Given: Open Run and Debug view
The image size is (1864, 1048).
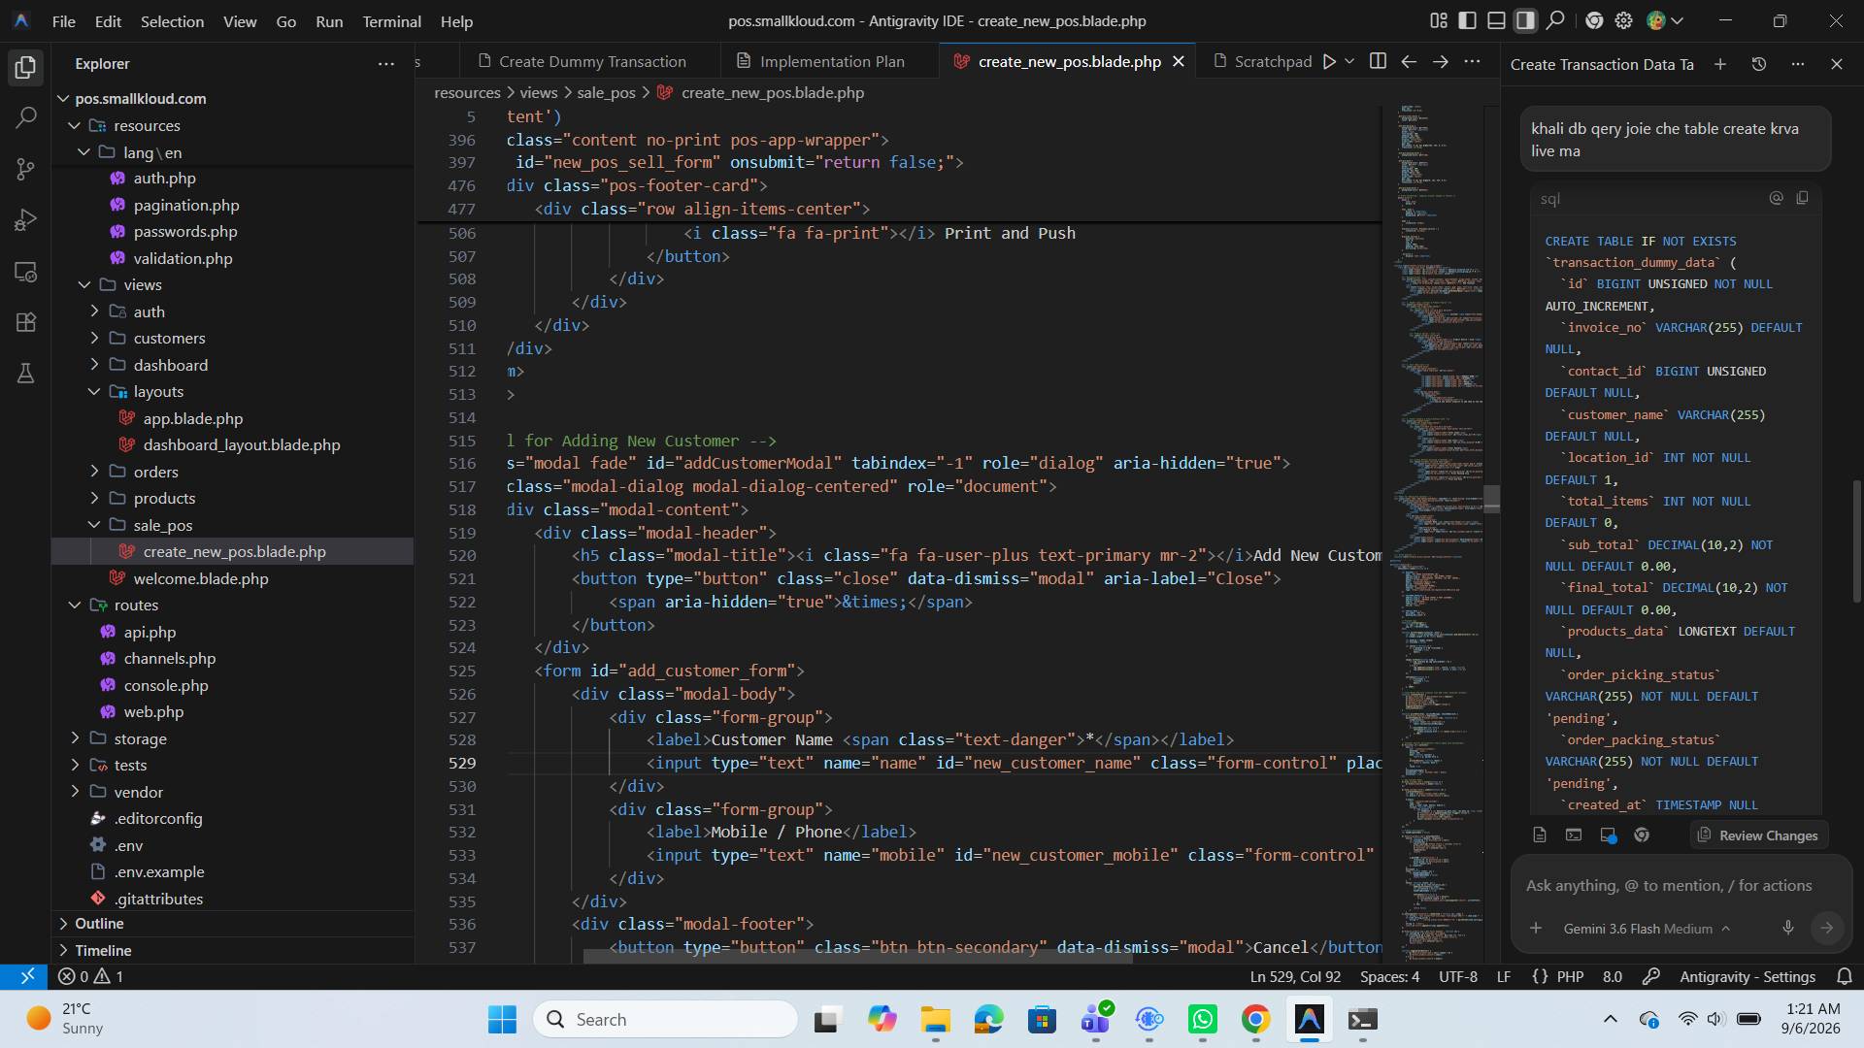Looking at the screenshot, I should click(26, 220).
